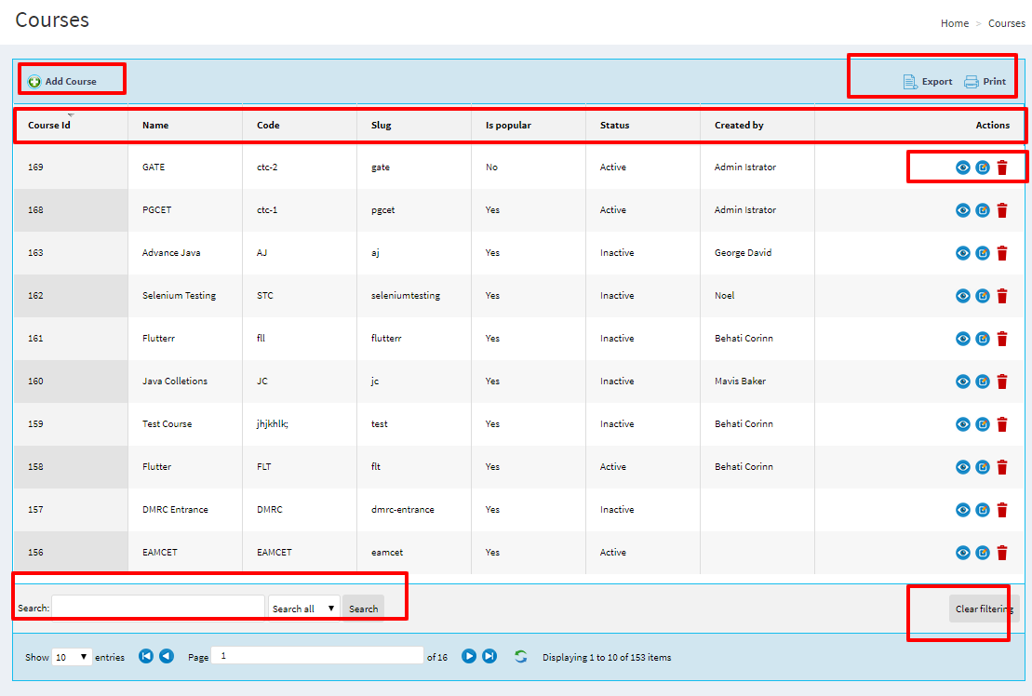1032x696 pixels.
Task: Click the Add Course plus icon
Action: point(34,82)
